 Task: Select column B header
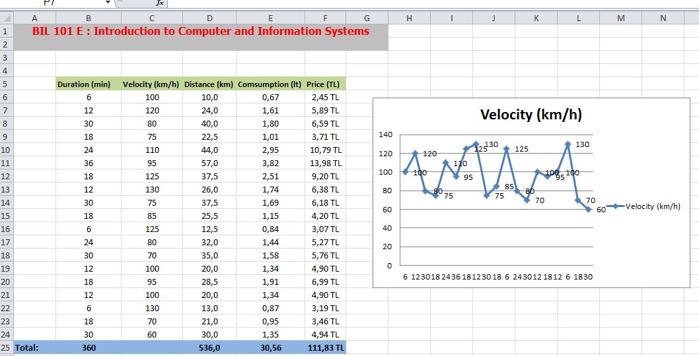tap(89, 18)
